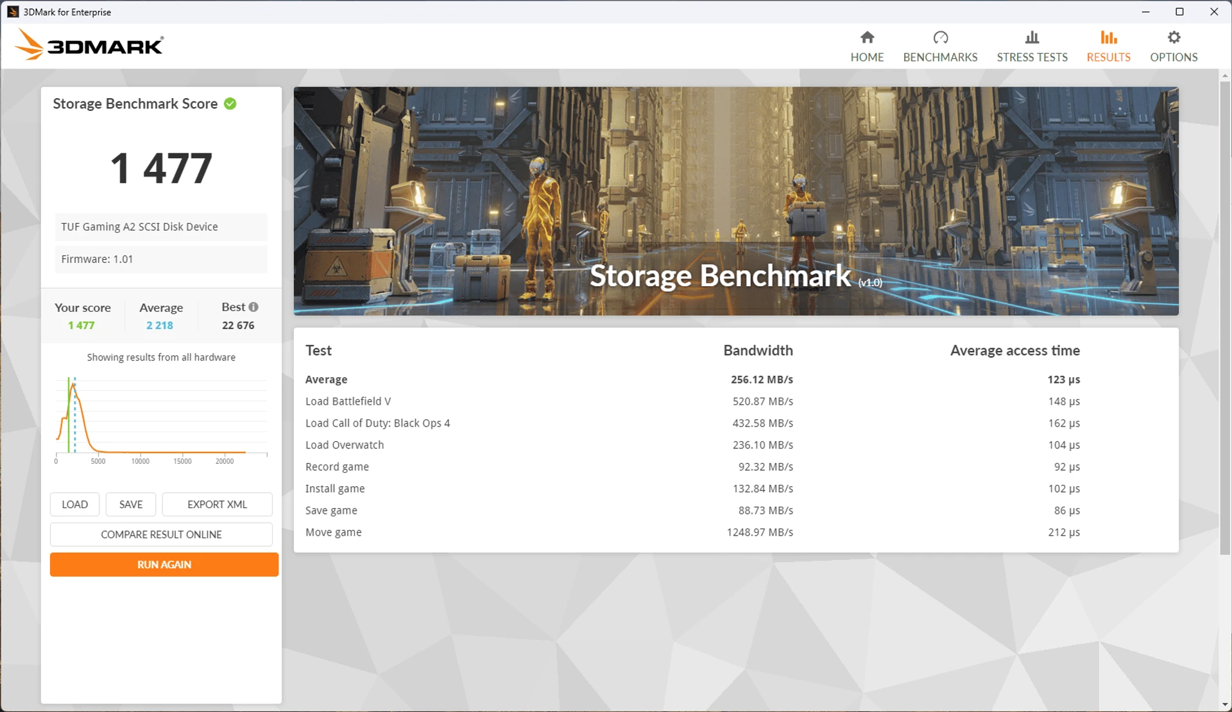Click the TUF Gaming A2 SCSI Disk Device field

pos(161,227)
